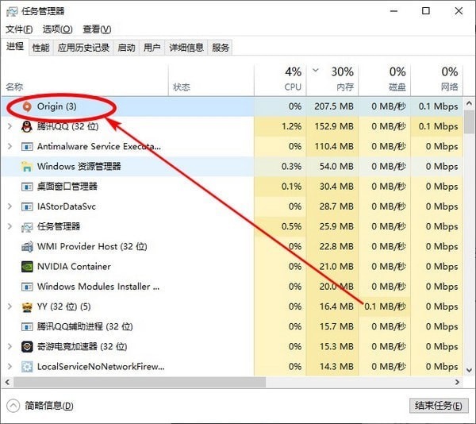Sort by the 内存 column header

pos(332,80)
